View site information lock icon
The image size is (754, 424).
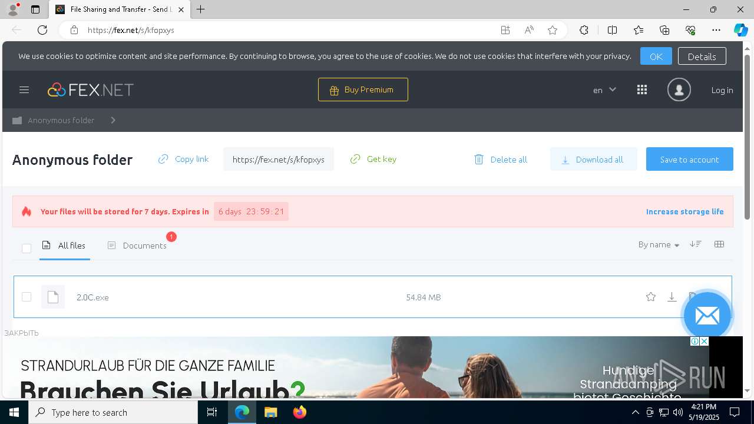tap(74, 30)
